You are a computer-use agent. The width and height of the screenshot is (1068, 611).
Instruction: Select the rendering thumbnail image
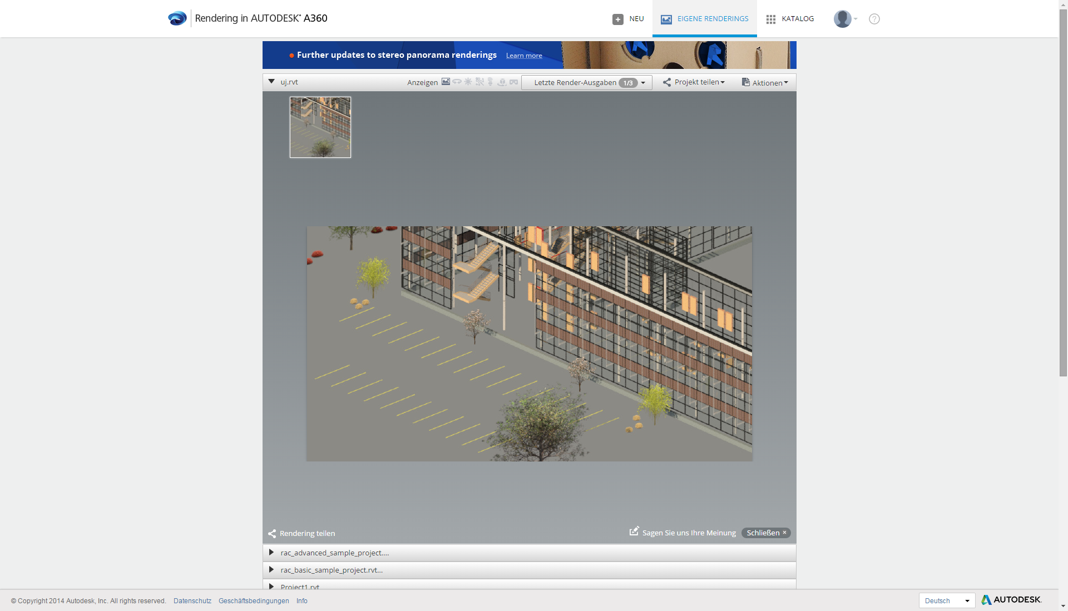tap(320, 127)
